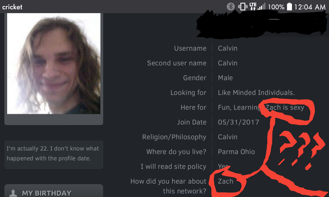Screen dimensions: 329x197
Task: Tap the Username value Calvin
Action: point(228,48)
